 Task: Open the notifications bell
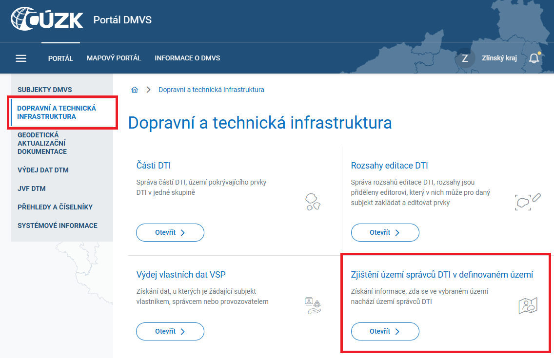click(534, 57)
